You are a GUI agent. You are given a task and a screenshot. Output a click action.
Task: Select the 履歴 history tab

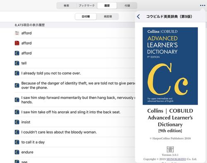[x=107, y=6]
